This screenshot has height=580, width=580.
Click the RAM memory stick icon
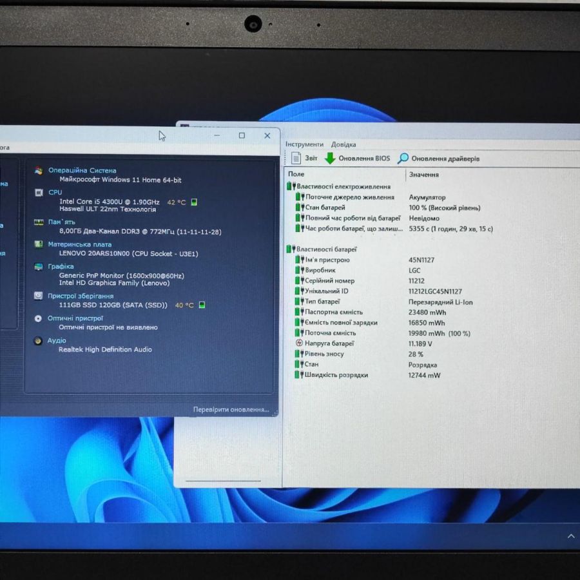pyautogui.click(x=39, y=222)
